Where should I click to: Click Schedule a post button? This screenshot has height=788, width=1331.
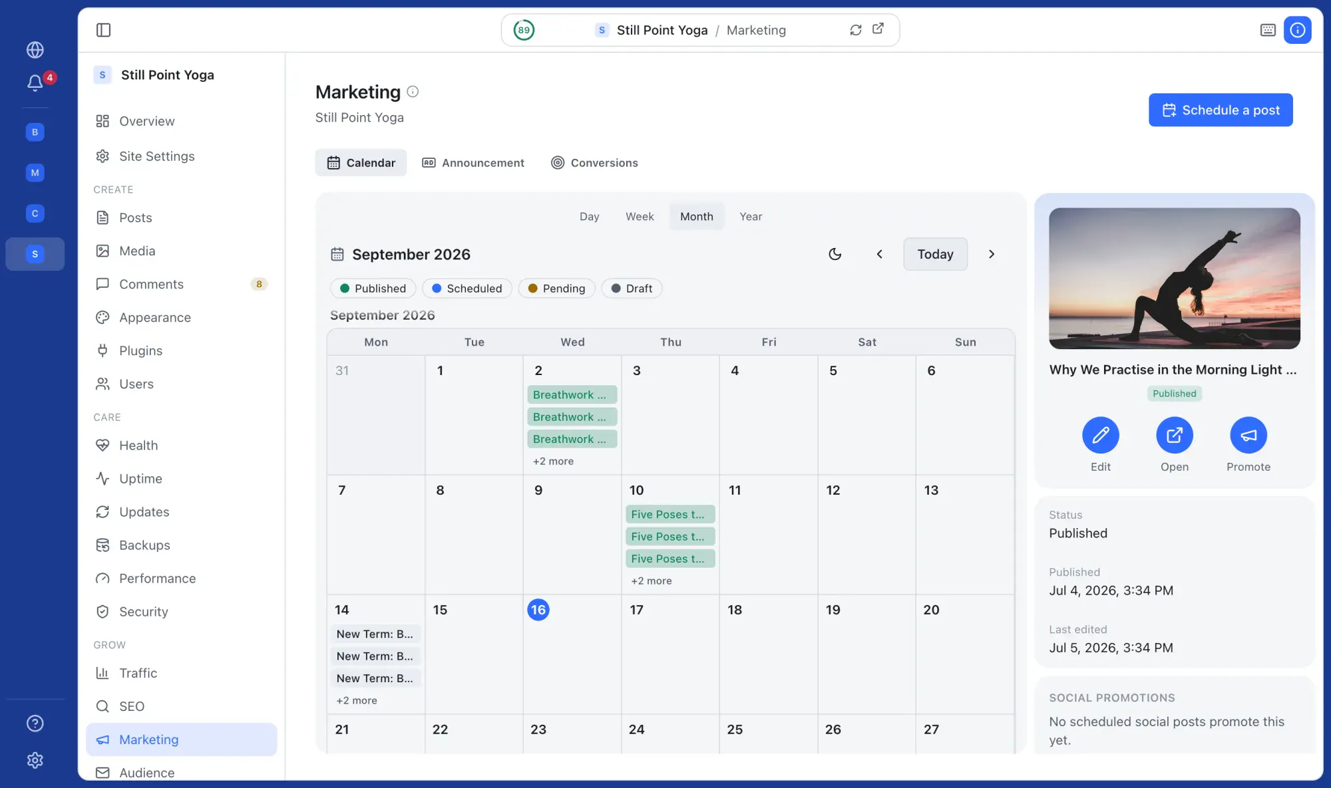coord(1221,110)
